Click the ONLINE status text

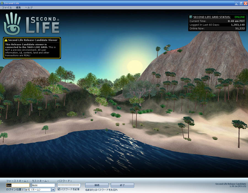pyautogui.click(x=240, y=17)
